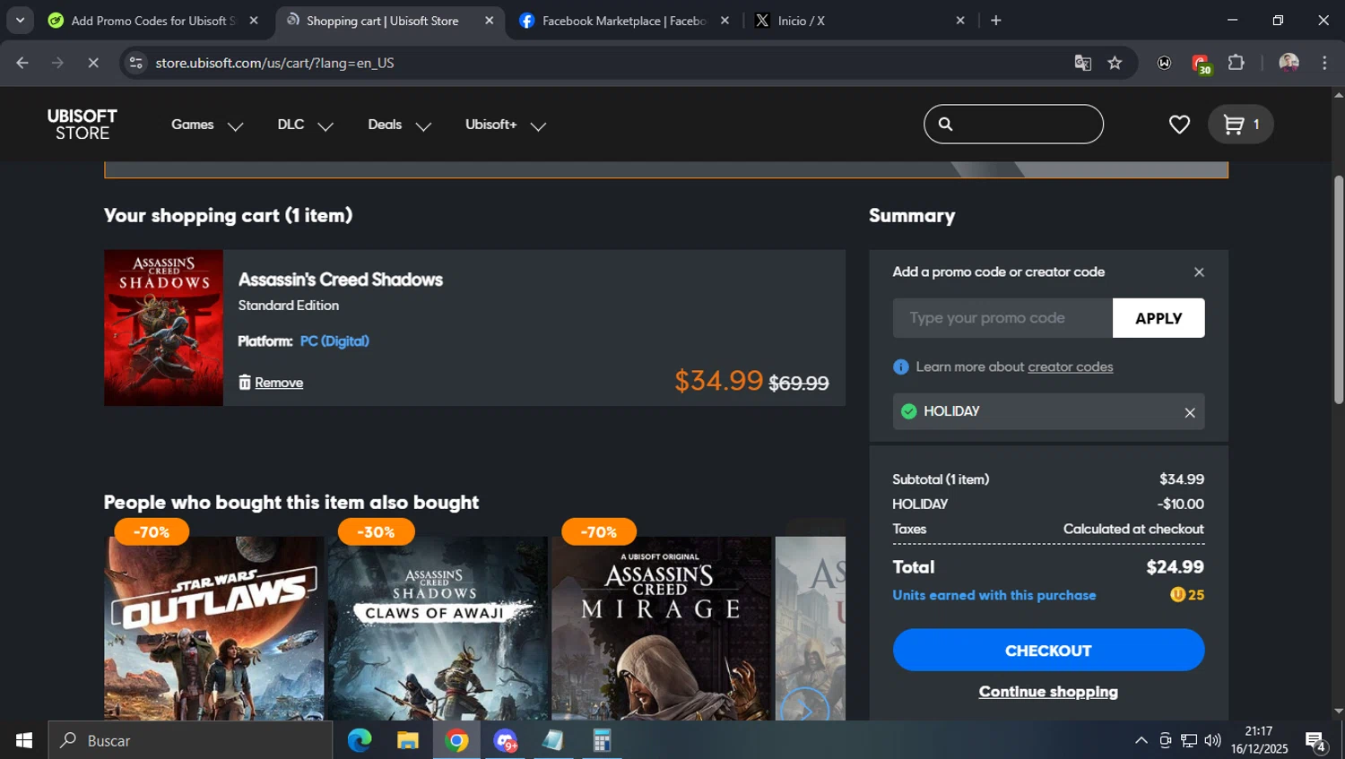The image size is (1345, 759).
Task: Click the Windows taskbar search box
Action: [x=190, y=740]
